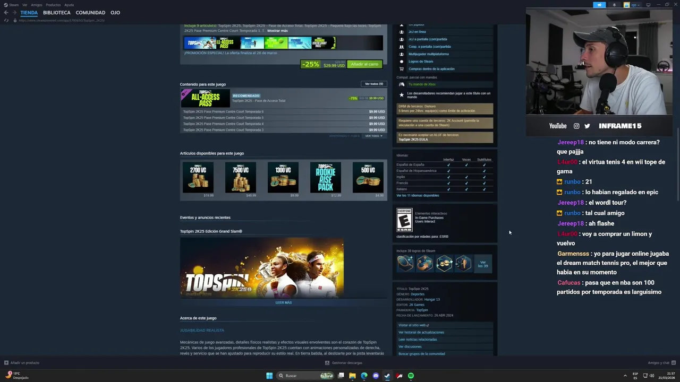Click the Pase Premium Centre Court Temporada 3 row
This screenshot has width=680, height=382.
pyautogui.click(x=284, y=129)
